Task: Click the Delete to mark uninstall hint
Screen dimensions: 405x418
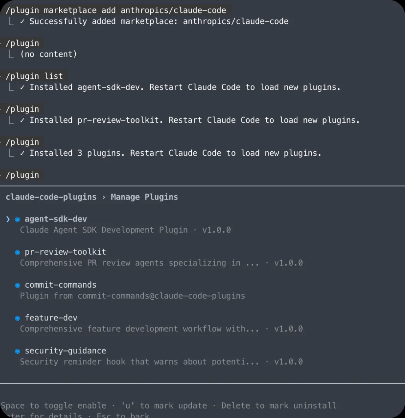Action: (279, 406)
